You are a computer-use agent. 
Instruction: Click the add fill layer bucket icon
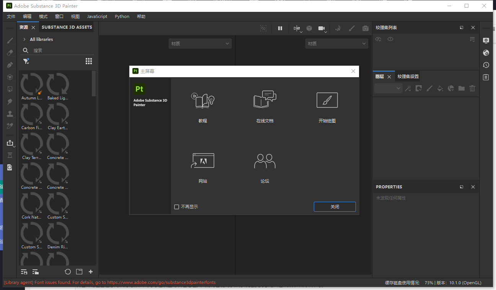point(440,88)
